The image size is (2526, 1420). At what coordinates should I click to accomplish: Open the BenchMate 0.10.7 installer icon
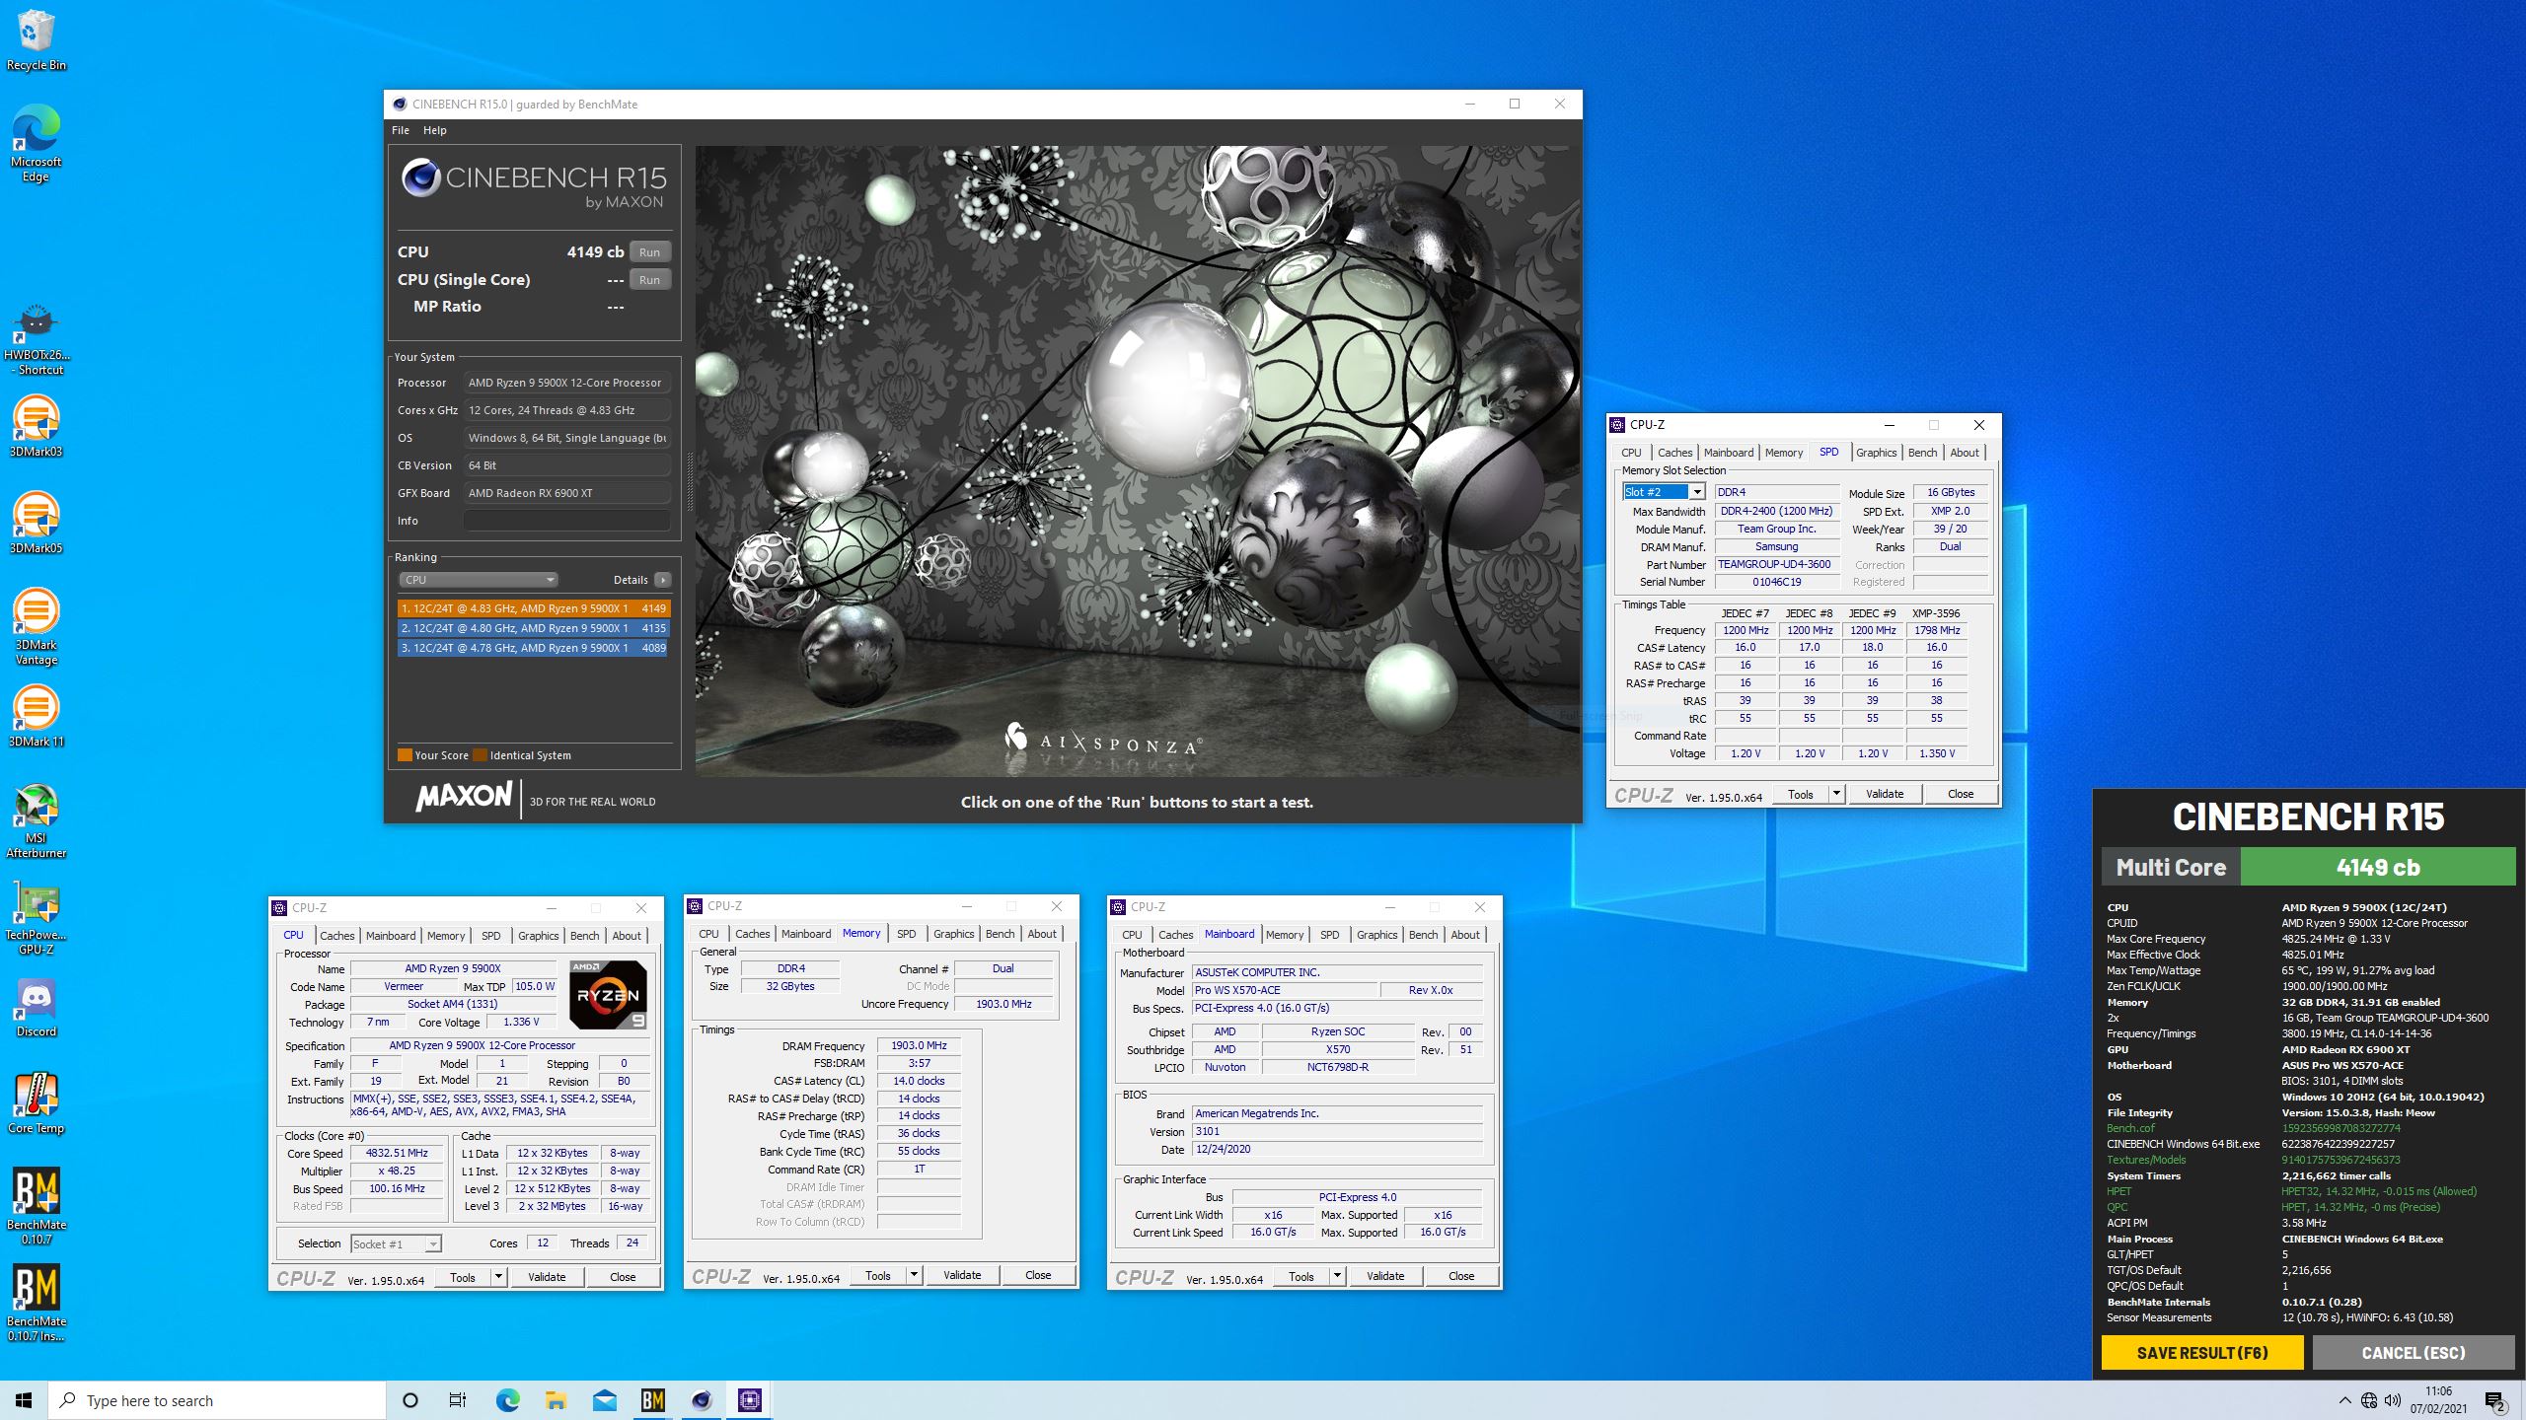point(36,1303)
